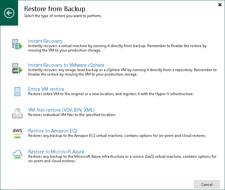Open the Instant Recovery link
This screenshot has width=225, height=190.
pos(45,41)
